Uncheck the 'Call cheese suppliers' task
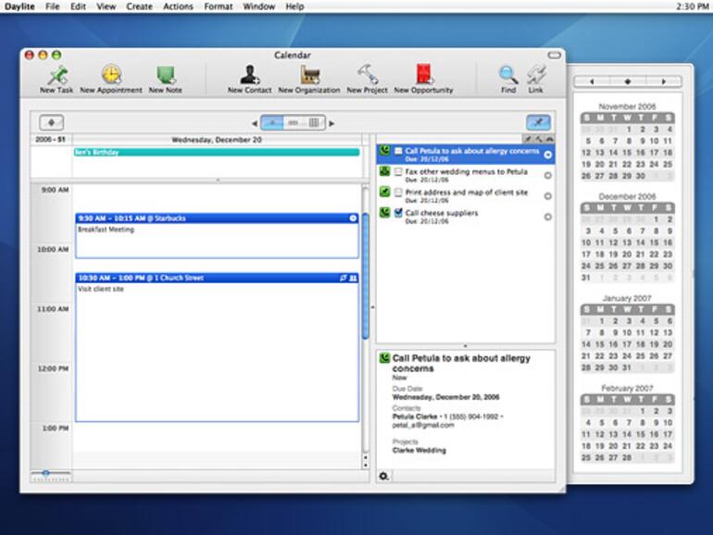 (x=398, y=213)
